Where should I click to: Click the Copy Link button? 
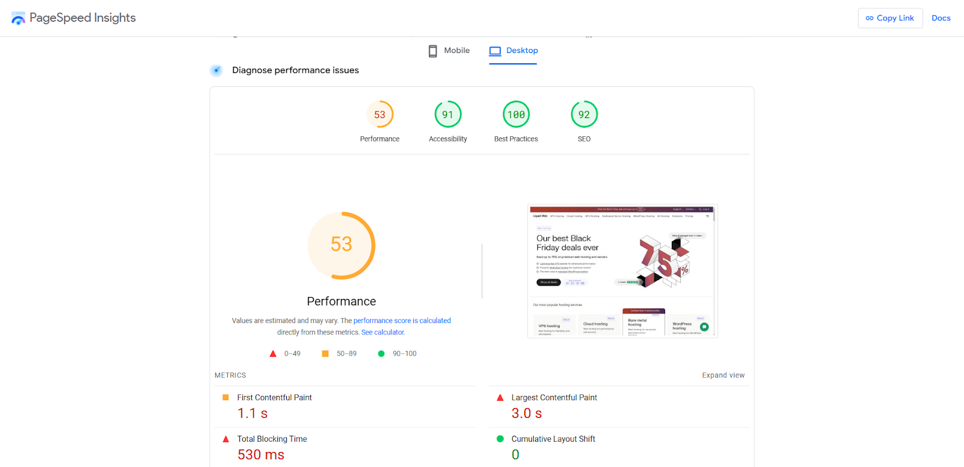(890, 18)
